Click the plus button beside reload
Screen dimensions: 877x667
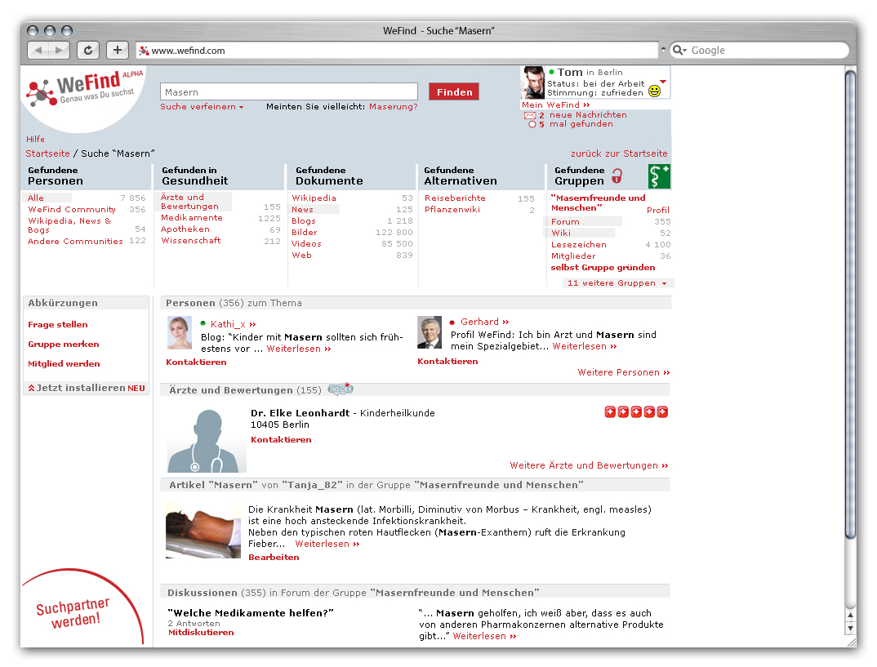point(117,50)
